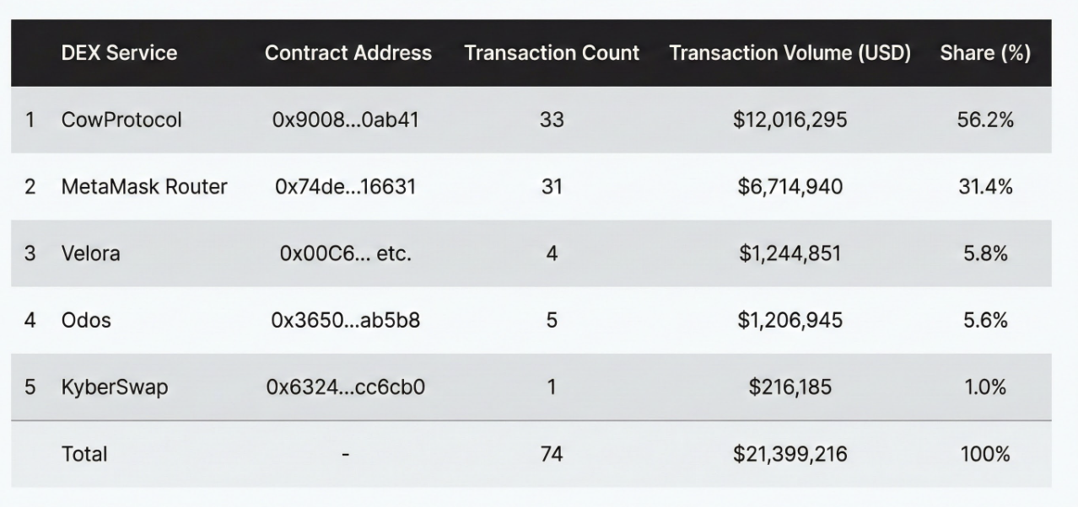Select the MetaMask Router row name
Image resolution: width=1078 pixels, height=507 pixels.
pyautogui.click(x=144, y=186)
